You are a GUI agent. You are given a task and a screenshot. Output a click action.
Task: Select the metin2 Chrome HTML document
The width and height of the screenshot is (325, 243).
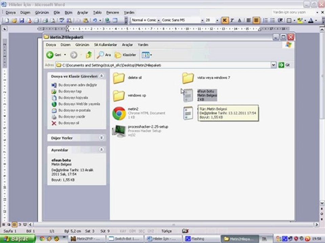(x=139, y=113)
